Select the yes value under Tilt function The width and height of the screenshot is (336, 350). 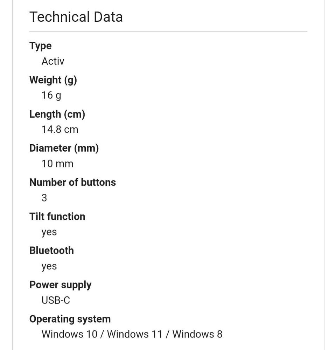tap(49, 232)
